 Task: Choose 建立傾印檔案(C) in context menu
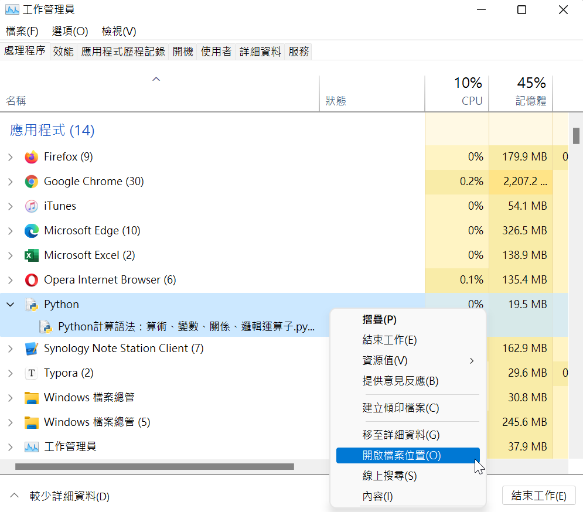[408, 408]
